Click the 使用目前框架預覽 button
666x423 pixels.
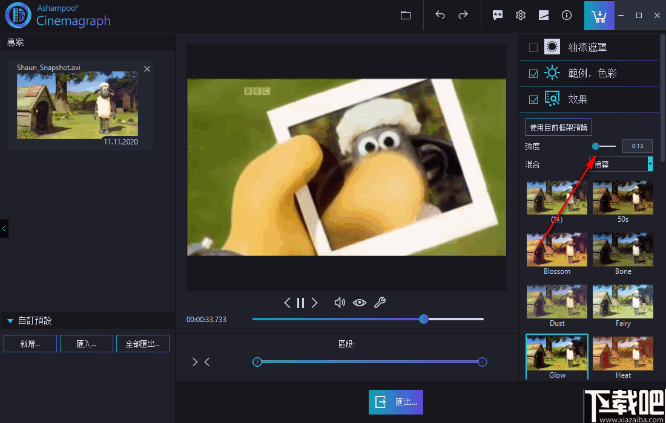(x=558, y=128)
